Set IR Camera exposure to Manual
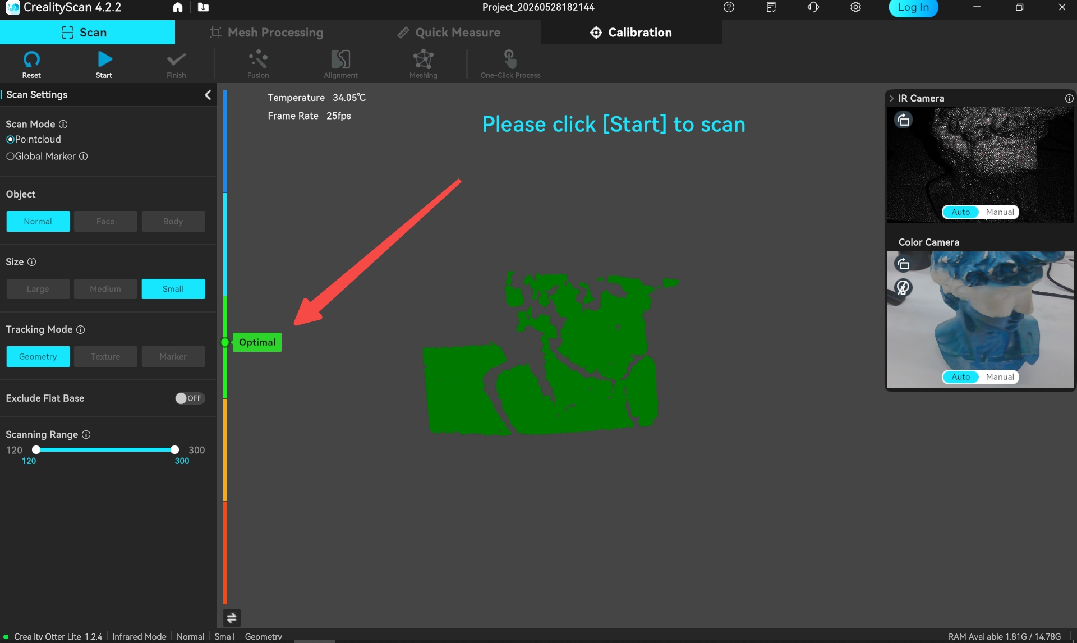Screen dimensions: 1077x643 point(1000,212)
